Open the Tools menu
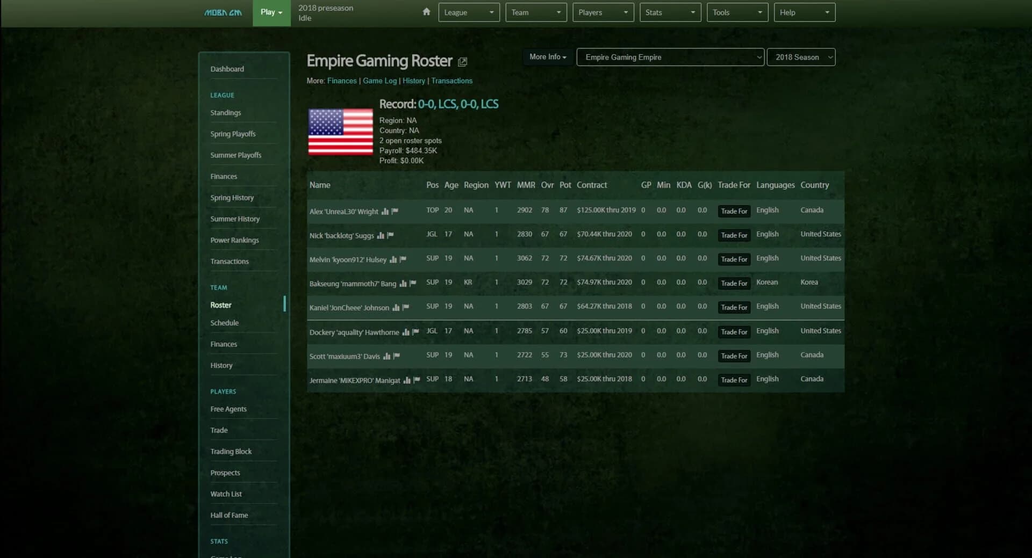1032x558 pixels. point(736,12)
